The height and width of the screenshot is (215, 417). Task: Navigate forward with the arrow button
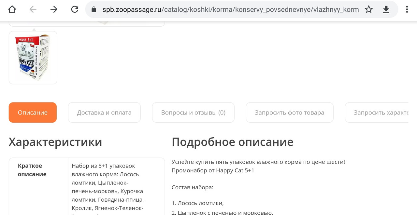tap(54, 9)
